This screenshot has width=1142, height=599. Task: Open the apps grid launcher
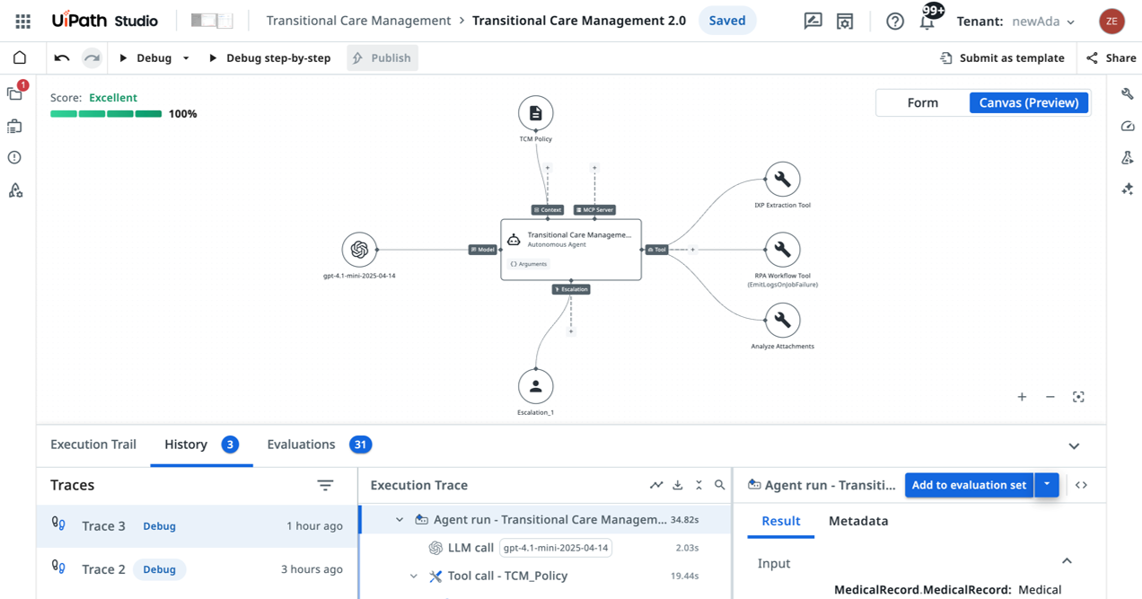tap(23, 21)
